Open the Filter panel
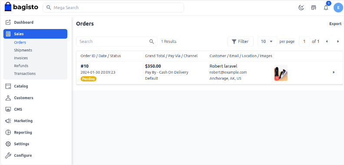The width and height of the screenshot is (344, 165). [x=241, y=42]
